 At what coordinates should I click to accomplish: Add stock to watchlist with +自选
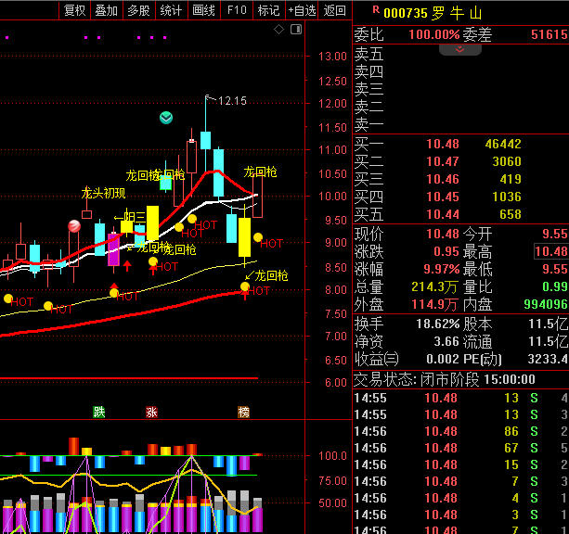302,10
